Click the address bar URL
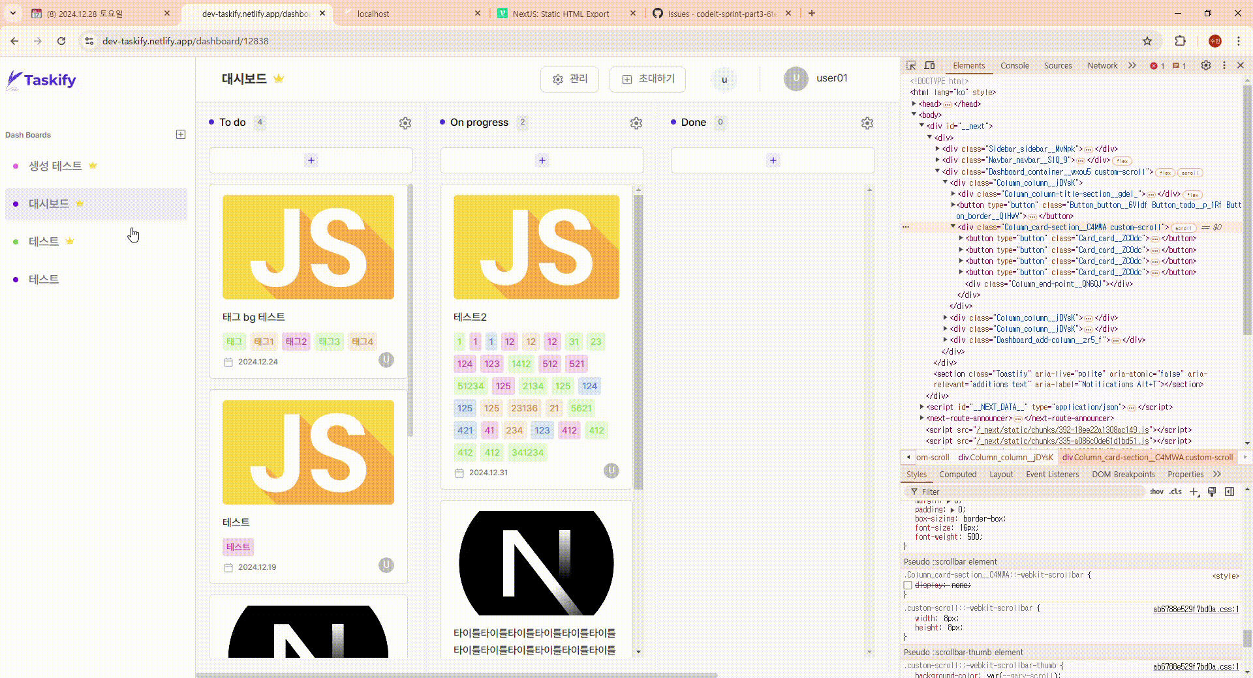Viewport: 1253px width, 678px height. (185, 41)
